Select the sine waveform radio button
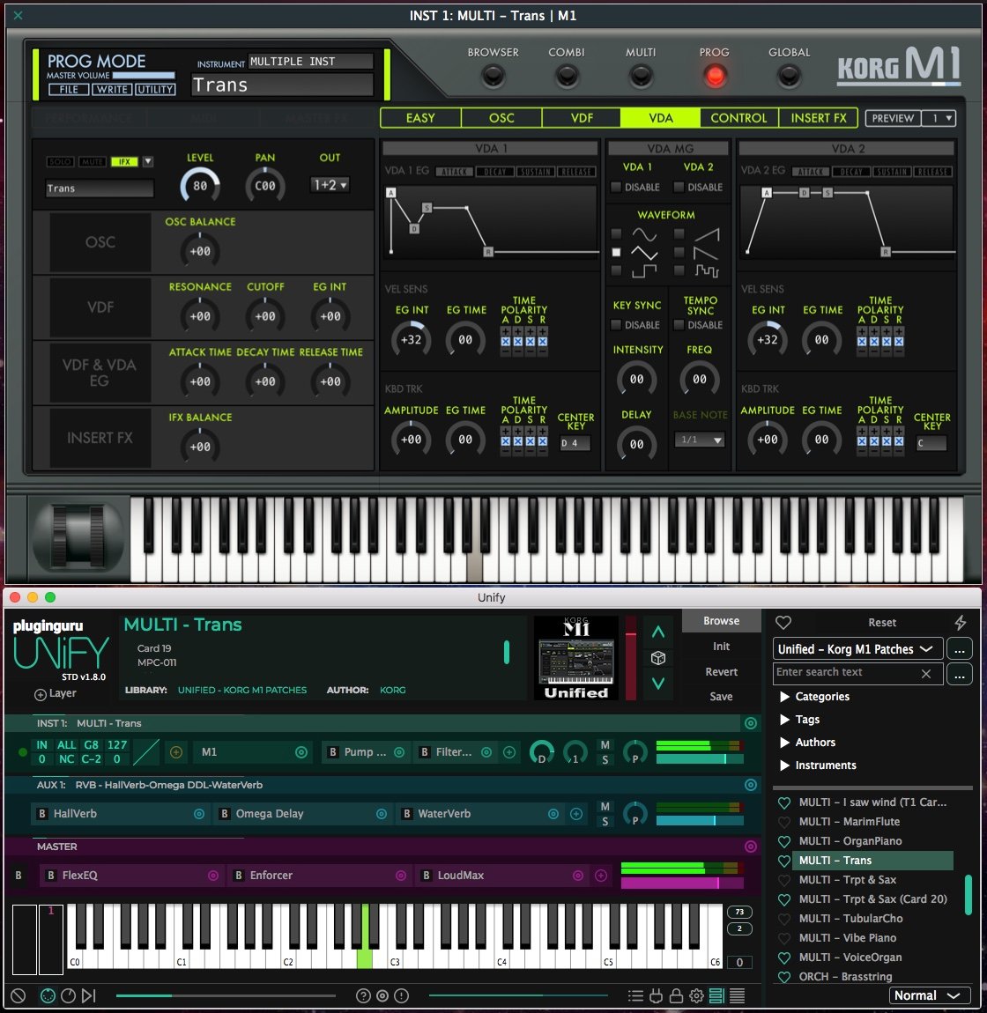This screenshot has width=987, height=1013. coord(616,233)
